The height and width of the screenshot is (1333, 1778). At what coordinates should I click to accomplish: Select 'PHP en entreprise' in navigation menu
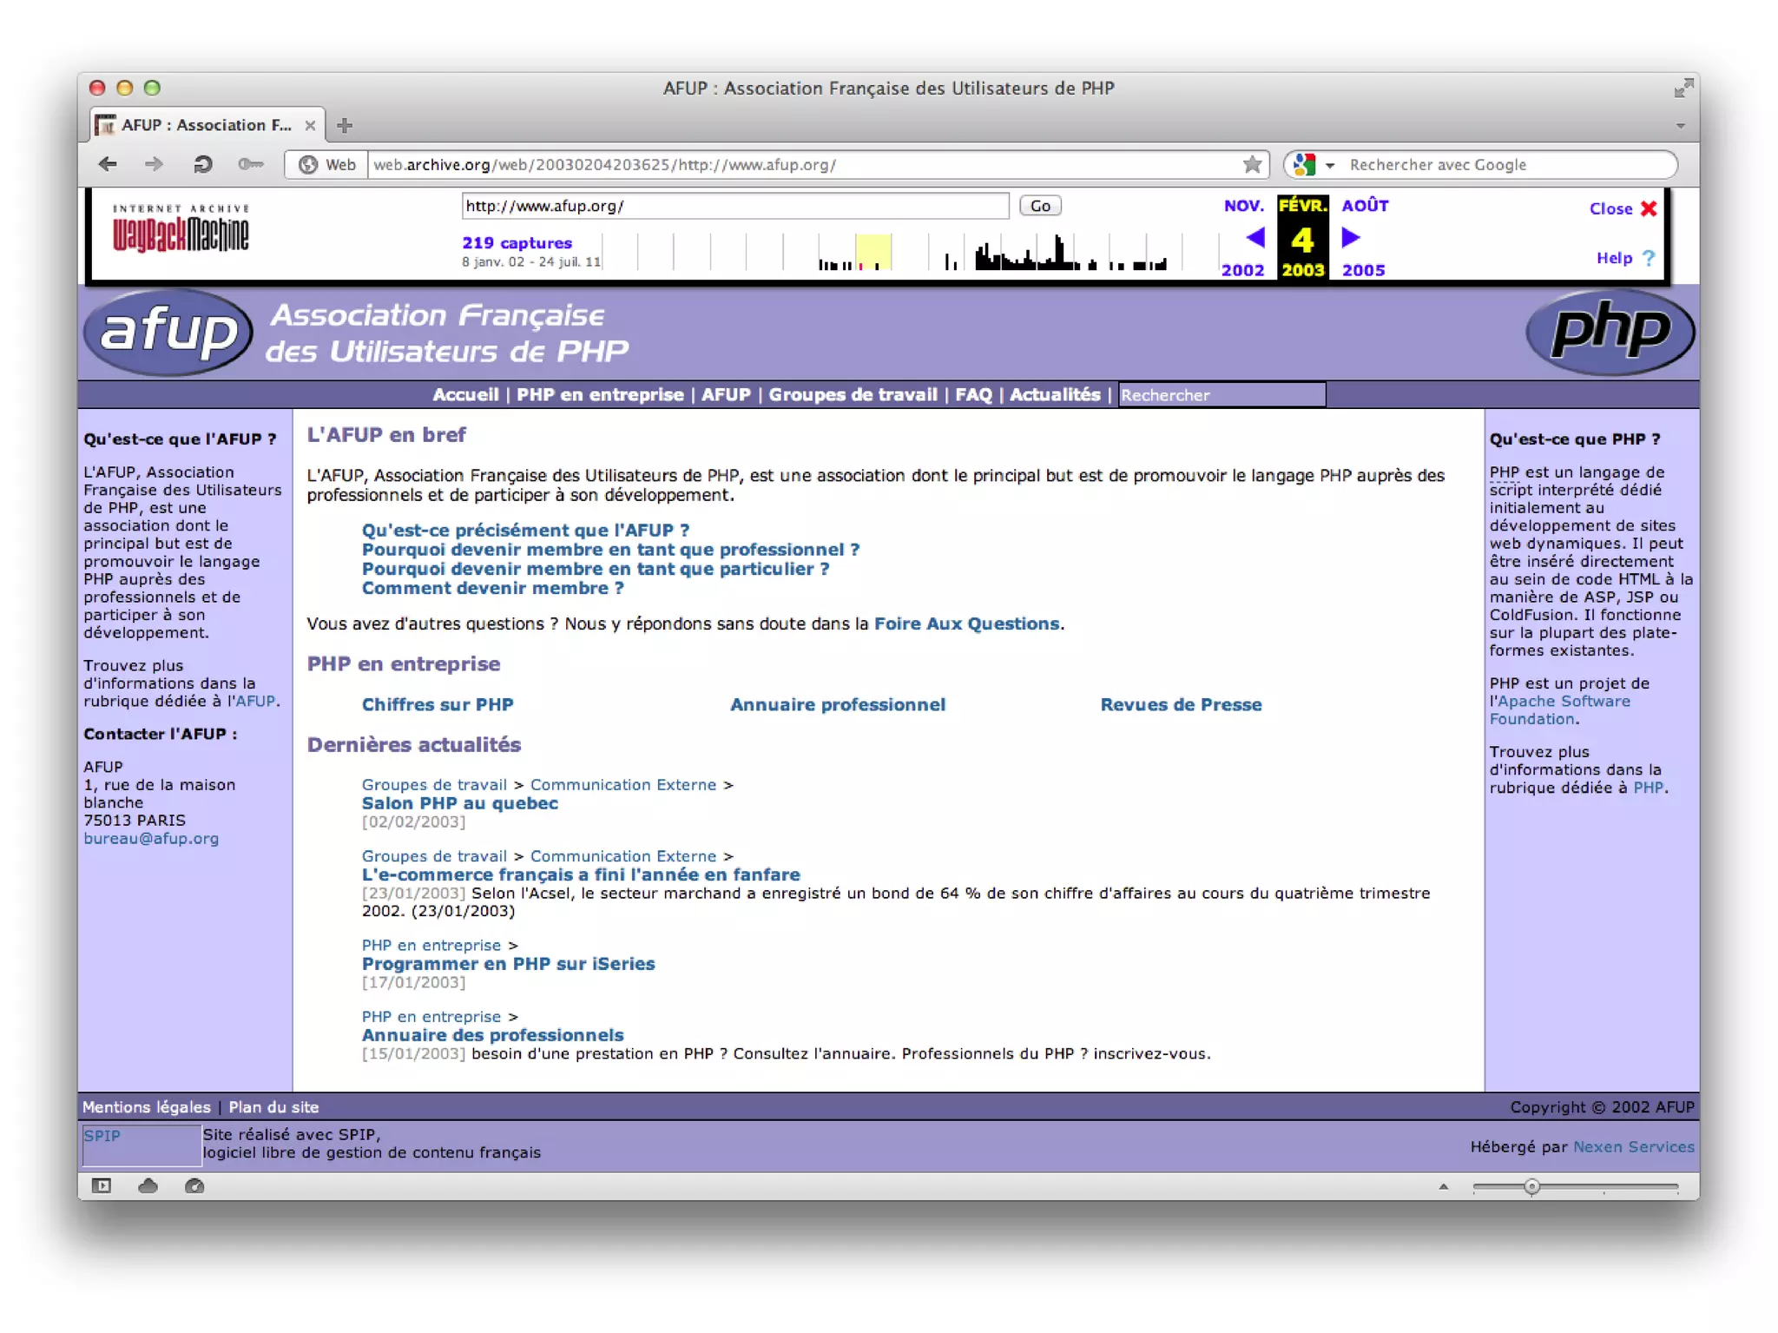pyautogui.click(x=600, y=394)
